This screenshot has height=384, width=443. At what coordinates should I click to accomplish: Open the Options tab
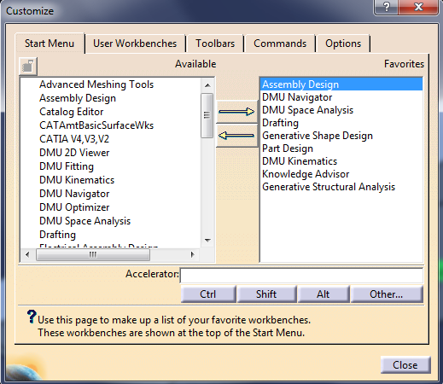point(343,44)
